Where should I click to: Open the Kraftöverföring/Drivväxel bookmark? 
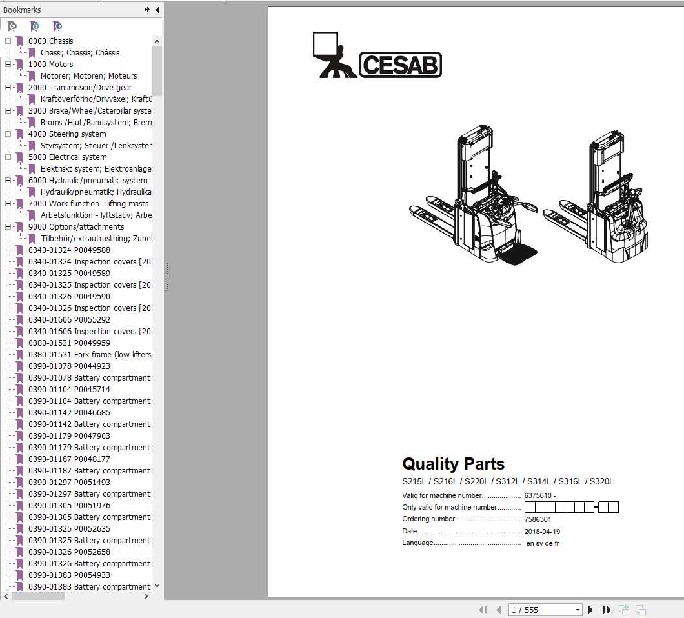coord(96,99)
